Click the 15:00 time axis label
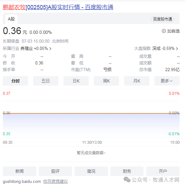The height and width of the screenshot is (187, 185). (x=175, y=142)
